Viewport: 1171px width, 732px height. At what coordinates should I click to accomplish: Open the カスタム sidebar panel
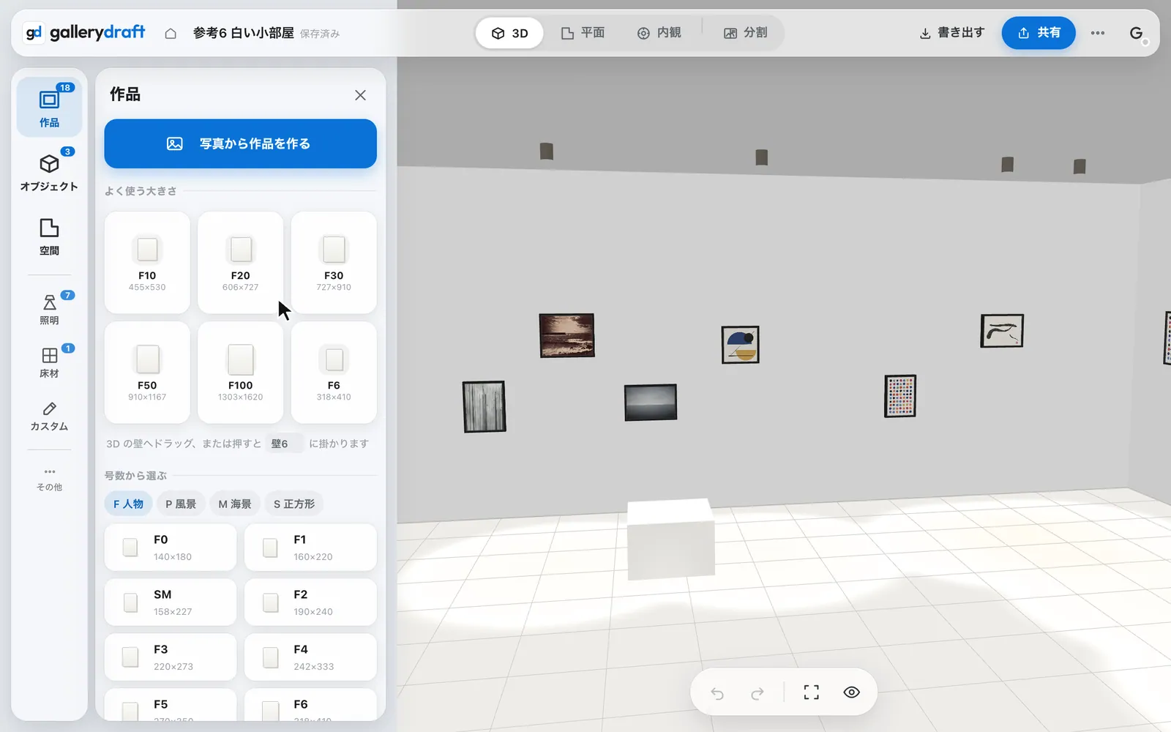tap(49, 415)
